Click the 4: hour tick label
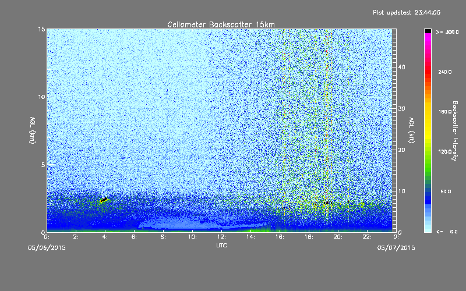The width and height of the screenshot is (466, 291). [105, 237]
